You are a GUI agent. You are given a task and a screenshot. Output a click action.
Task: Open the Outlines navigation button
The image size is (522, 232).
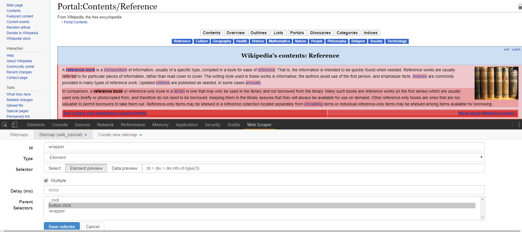coord(259,33)
